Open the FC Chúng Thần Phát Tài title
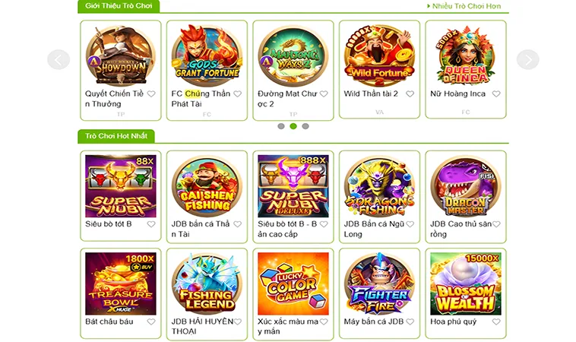 201,99
